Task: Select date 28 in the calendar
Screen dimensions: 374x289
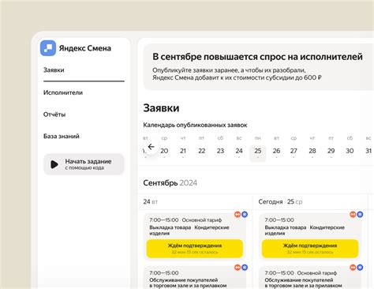Action: pos(312,151)
